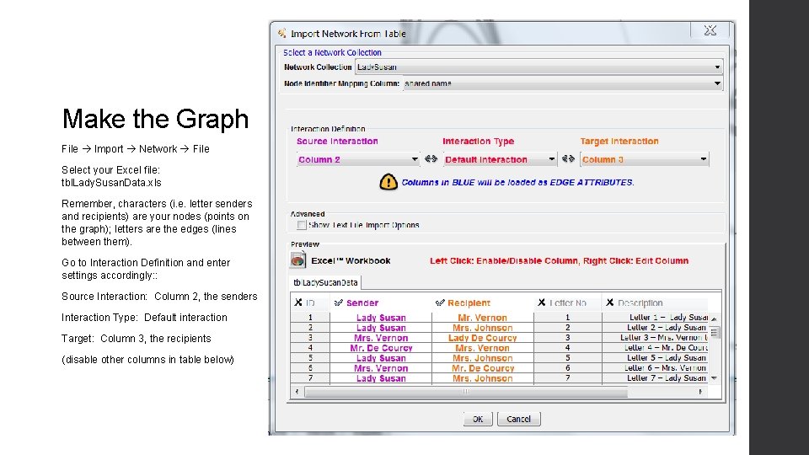Click Recipient cell Mrs. Vernon in row 4
The width and height of the screenshot is (809, 455).
click(482, 348)
